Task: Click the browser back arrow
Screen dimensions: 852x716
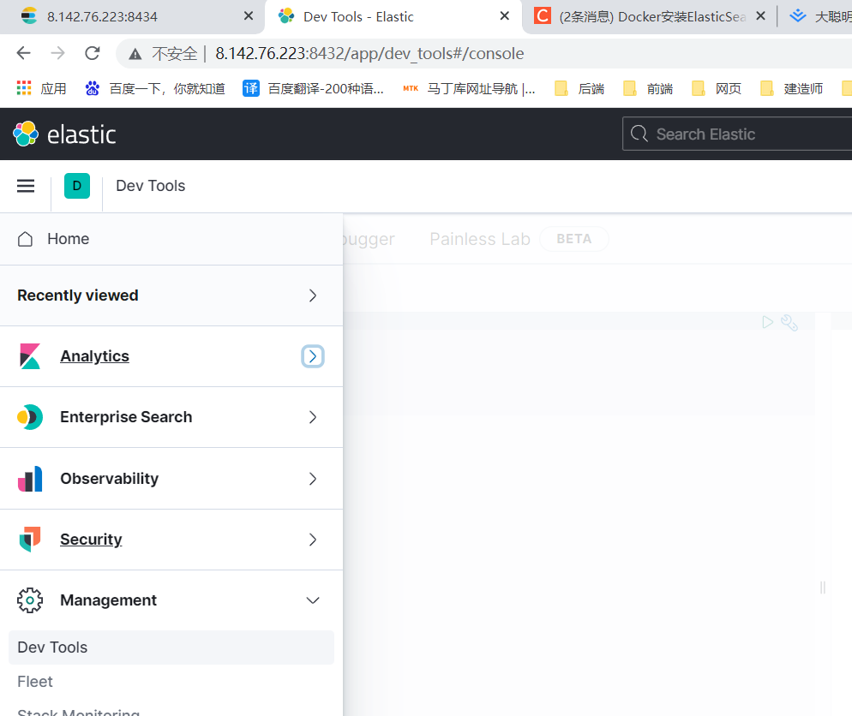Action: tap(23, 53)
